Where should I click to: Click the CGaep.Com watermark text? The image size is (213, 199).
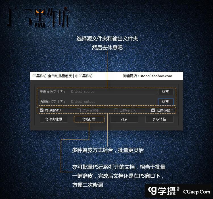pyautogui.click(x=197, y=192)
